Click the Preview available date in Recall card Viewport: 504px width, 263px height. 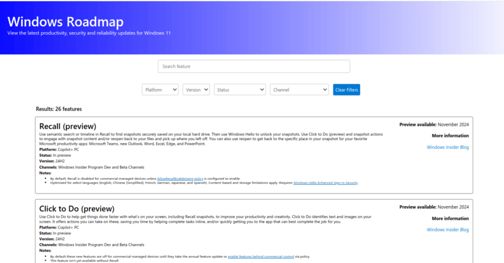click(434, 125)
